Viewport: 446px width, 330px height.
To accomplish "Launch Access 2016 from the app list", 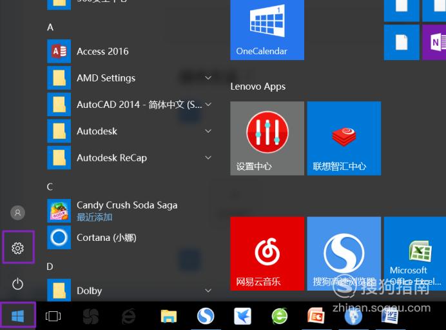I will (x=130, y=51).
